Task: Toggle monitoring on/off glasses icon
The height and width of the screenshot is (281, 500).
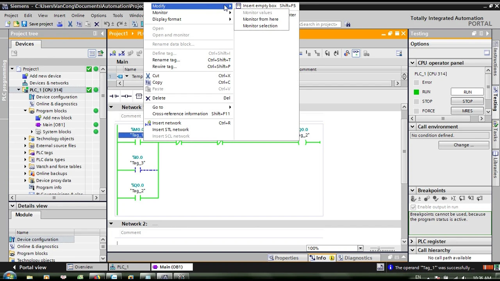Action: (356, 53)
